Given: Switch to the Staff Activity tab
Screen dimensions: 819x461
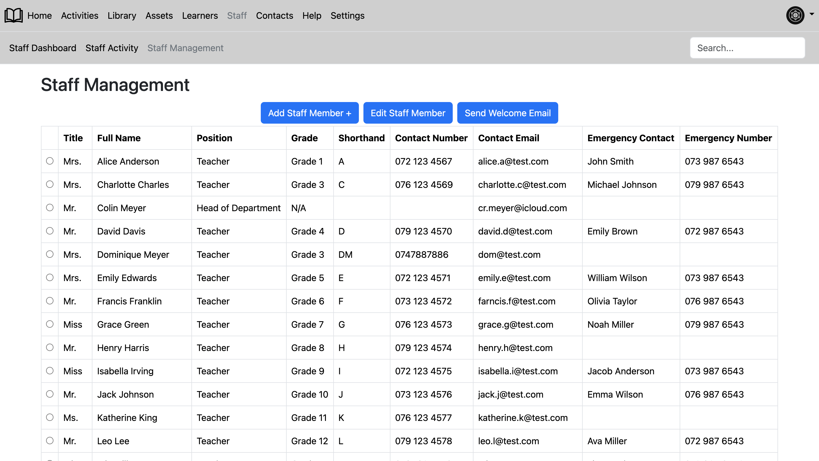Looking at the screenshot, I should click(x=112, y=48).
